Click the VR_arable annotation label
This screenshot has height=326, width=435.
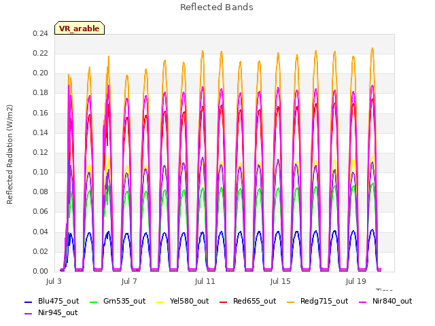[x=80, y=28]
